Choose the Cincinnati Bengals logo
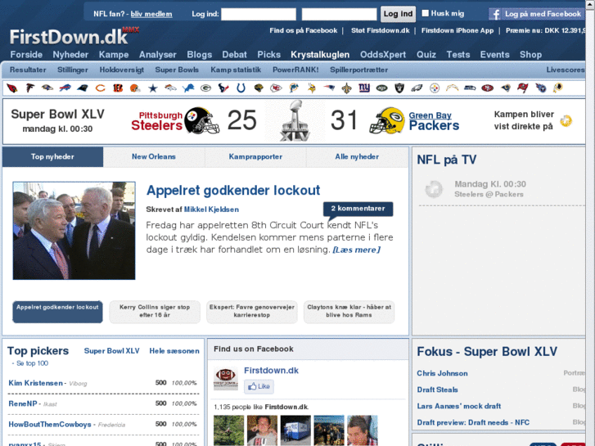Viewport: 595px width, 446px height. (118, 88)
